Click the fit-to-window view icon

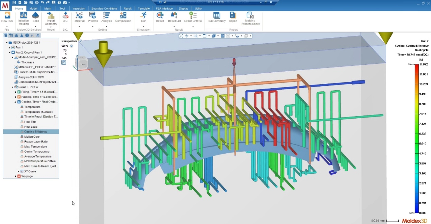(x=181, y=36)
